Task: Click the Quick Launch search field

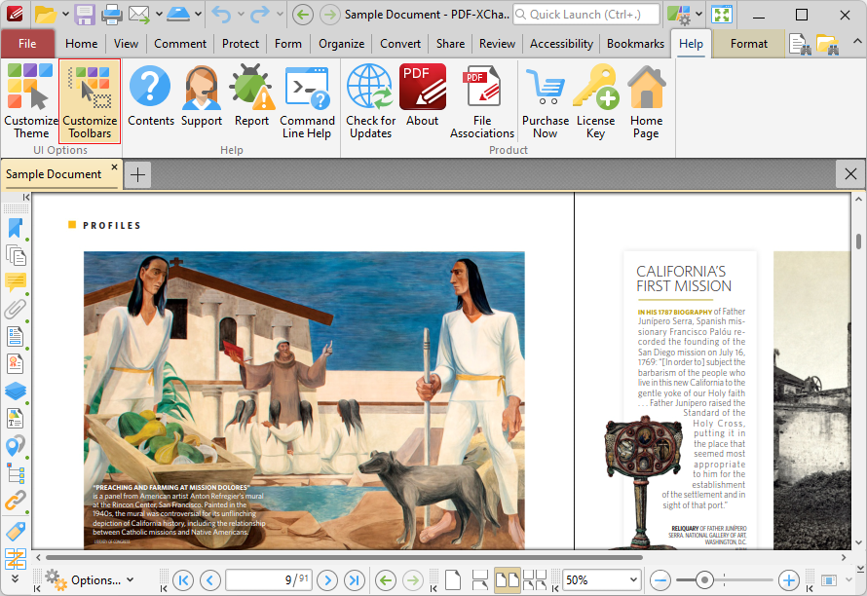Action: click(586, 15)
